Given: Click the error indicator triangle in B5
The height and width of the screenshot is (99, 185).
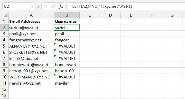Looking at the screenshot, I should [x=55, y=44].
